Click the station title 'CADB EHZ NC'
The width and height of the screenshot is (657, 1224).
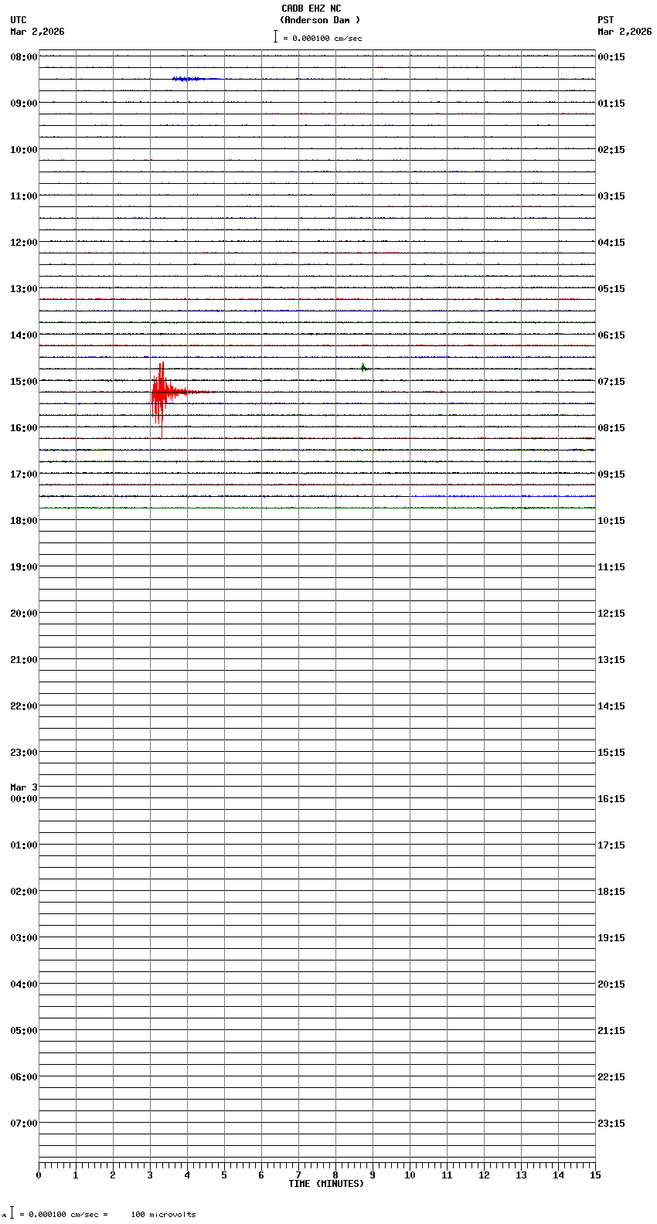click(x=311, y=8)
